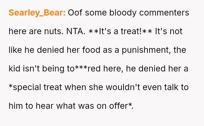
Task: Click the "NTA" verdict text
Action: pyautogui.click(x=76, y=31)
